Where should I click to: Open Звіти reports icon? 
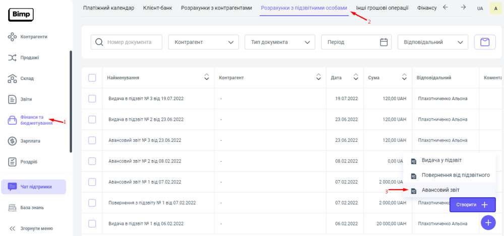13,99
